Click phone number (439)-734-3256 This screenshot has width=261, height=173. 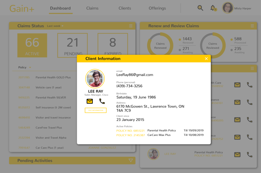tap(129, 86)
